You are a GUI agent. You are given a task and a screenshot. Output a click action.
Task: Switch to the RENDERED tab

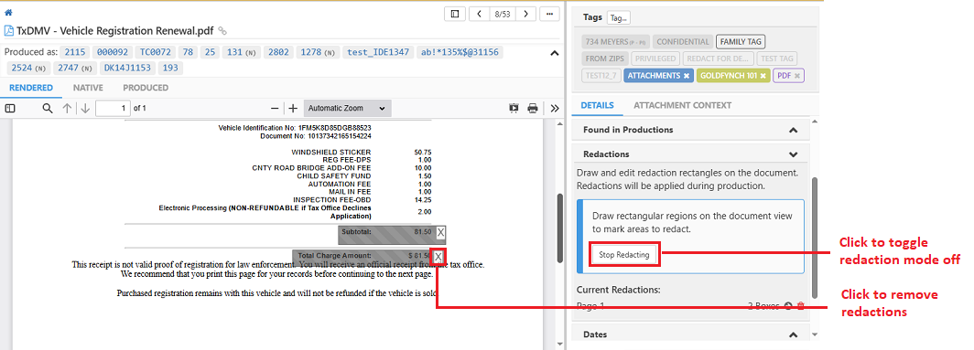31,88
